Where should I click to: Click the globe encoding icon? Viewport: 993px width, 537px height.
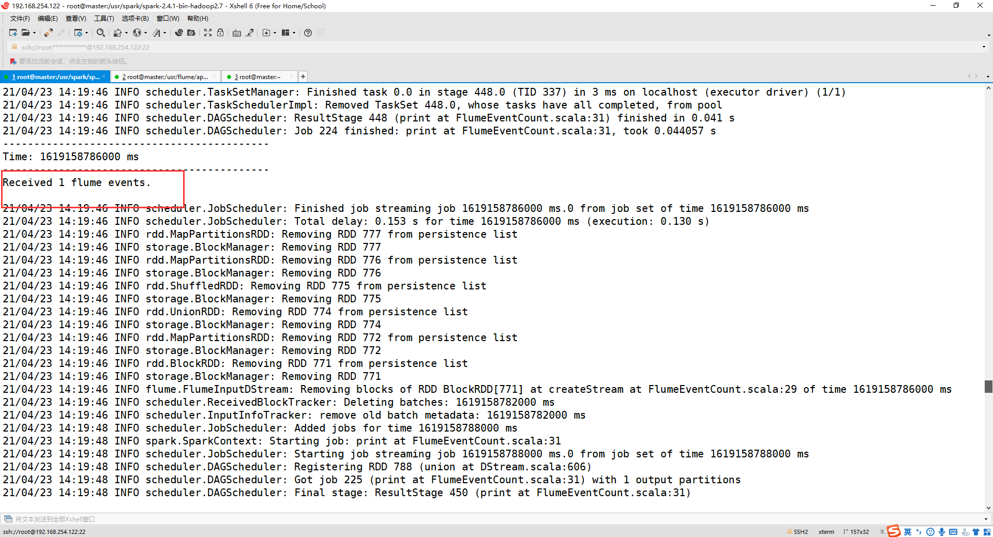137,33
